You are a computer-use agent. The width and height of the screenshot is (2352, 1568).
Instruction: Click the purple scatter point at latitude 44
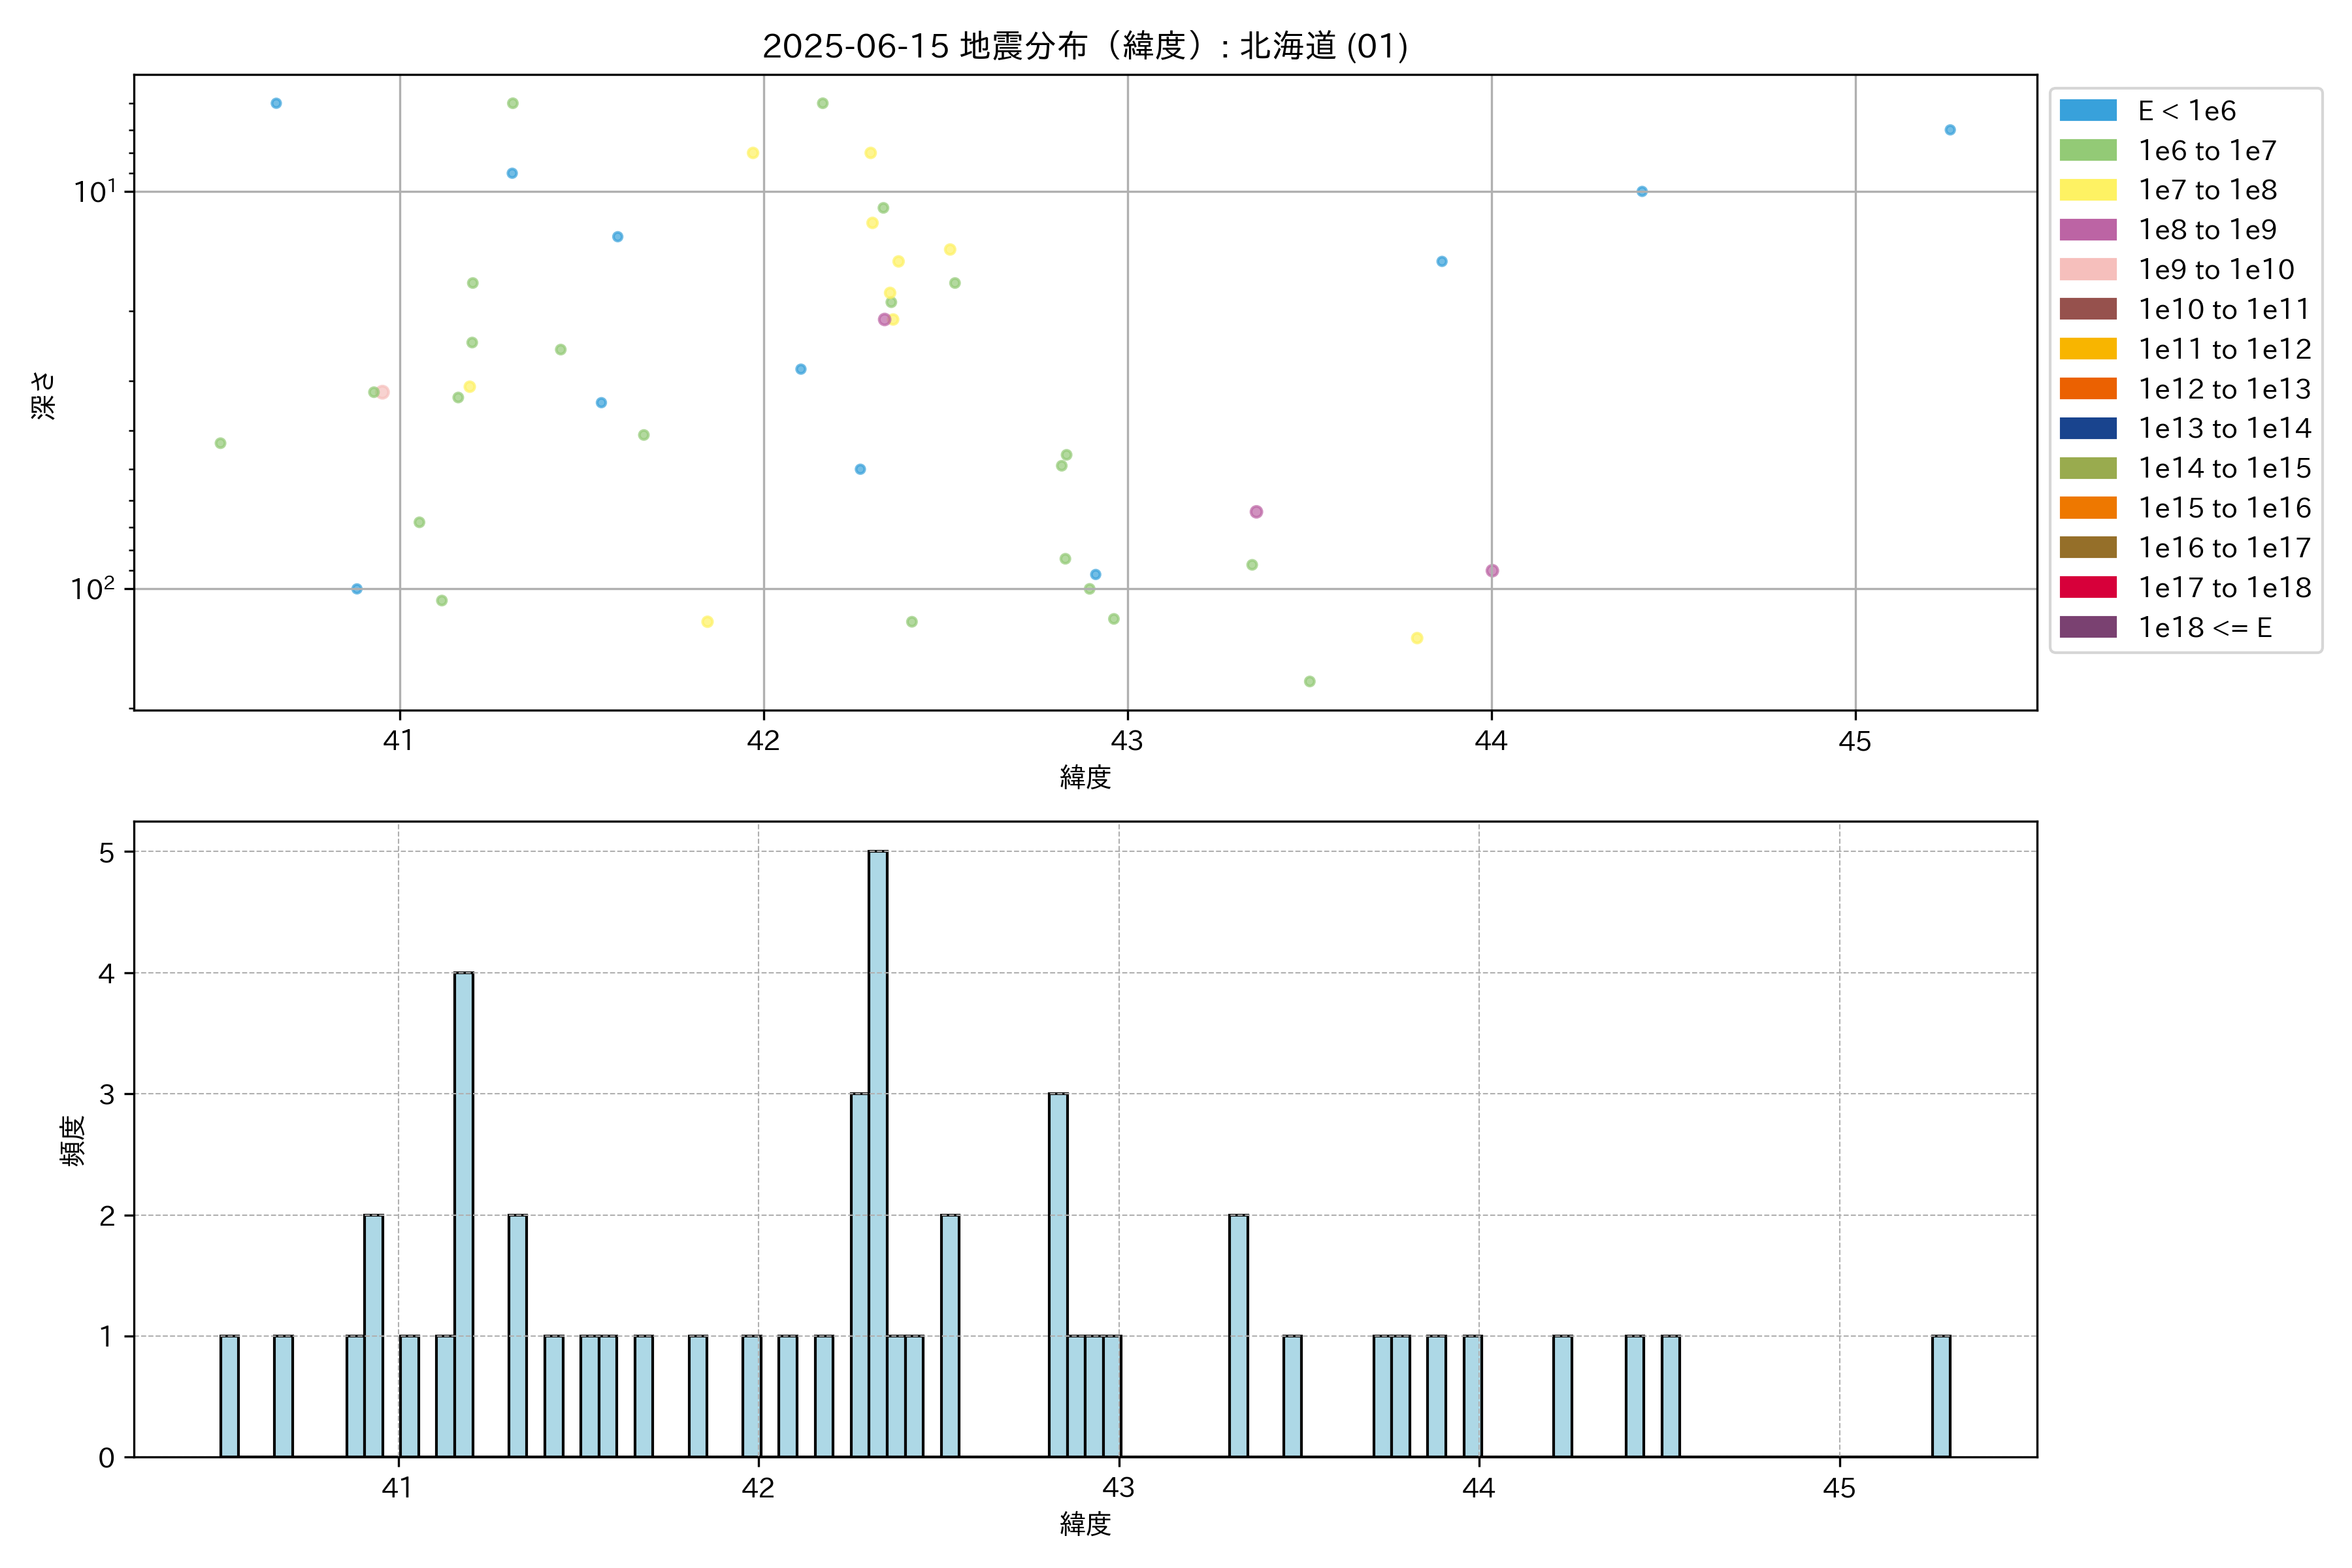click(x=1492, y=571)
